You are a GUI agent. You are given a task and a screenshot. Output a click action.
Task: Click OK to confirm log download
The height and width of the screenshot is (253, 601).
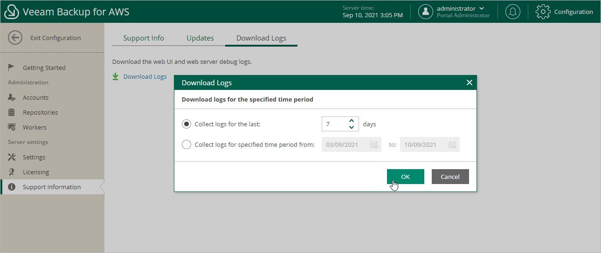point(405,177)
